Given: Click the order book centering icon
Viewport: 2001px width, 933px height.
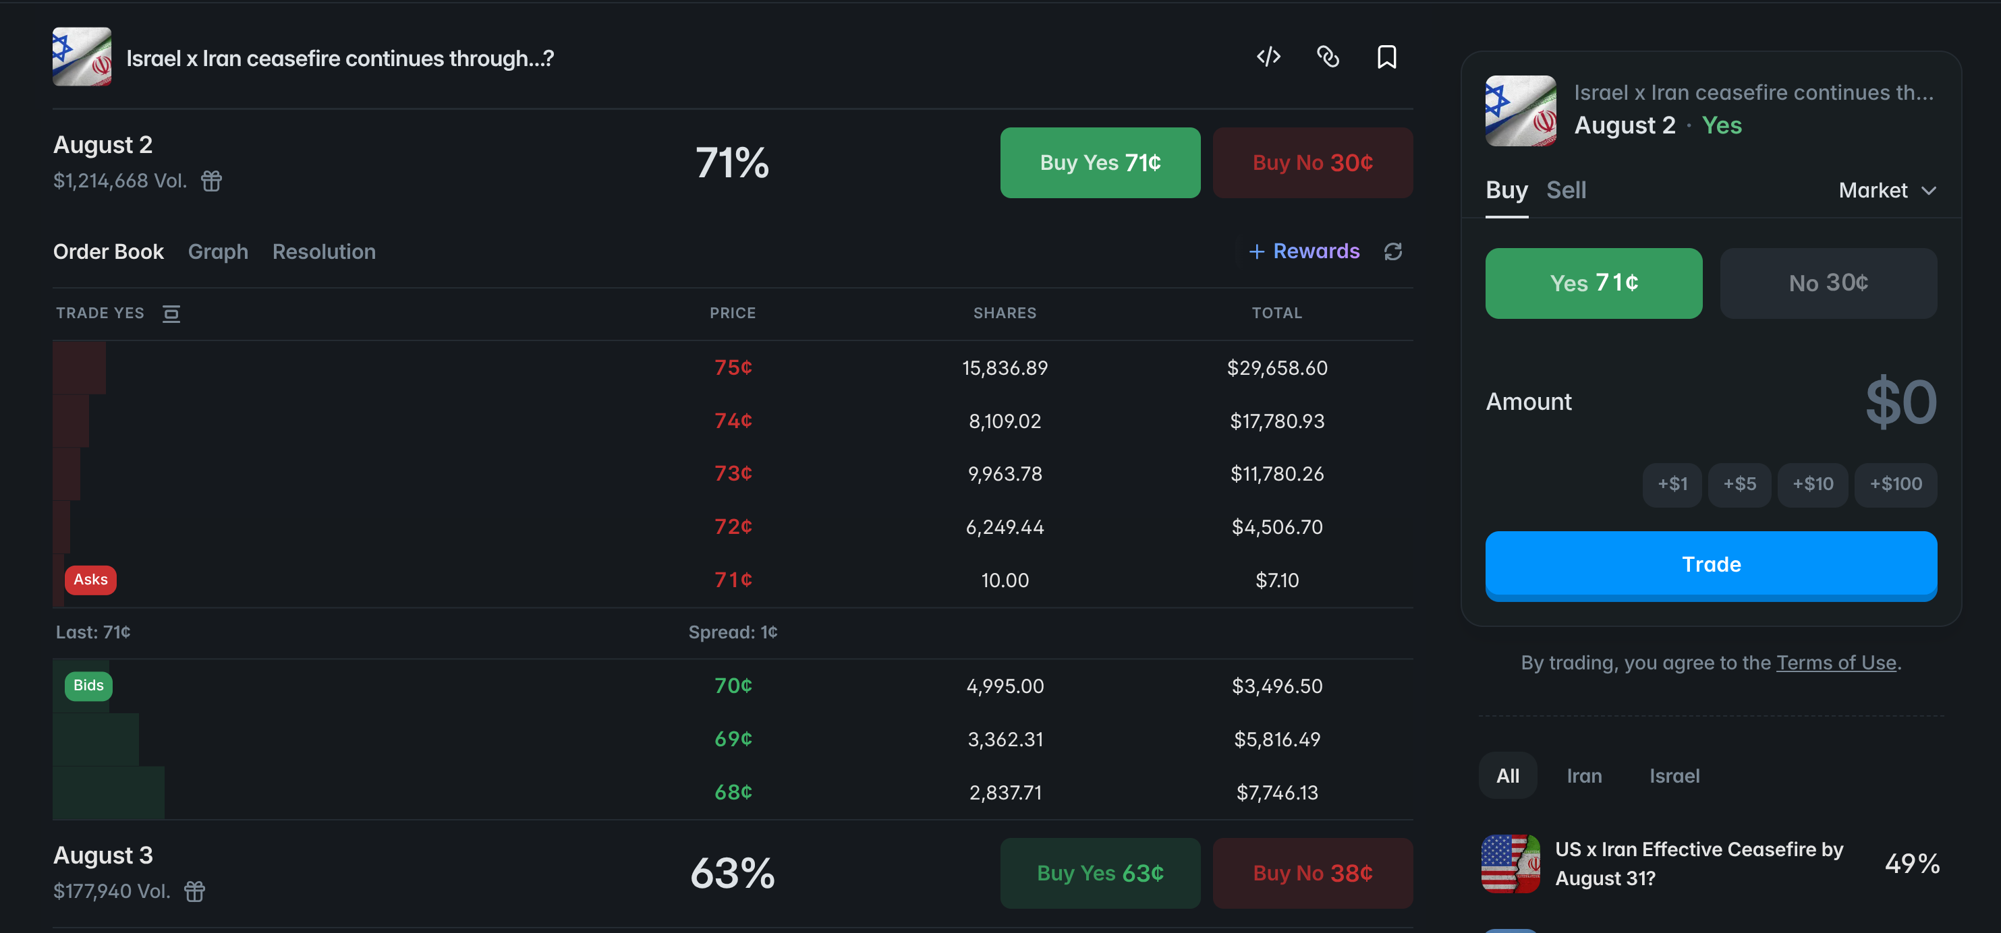Looking at the screenshot, I should click(171, 313).
